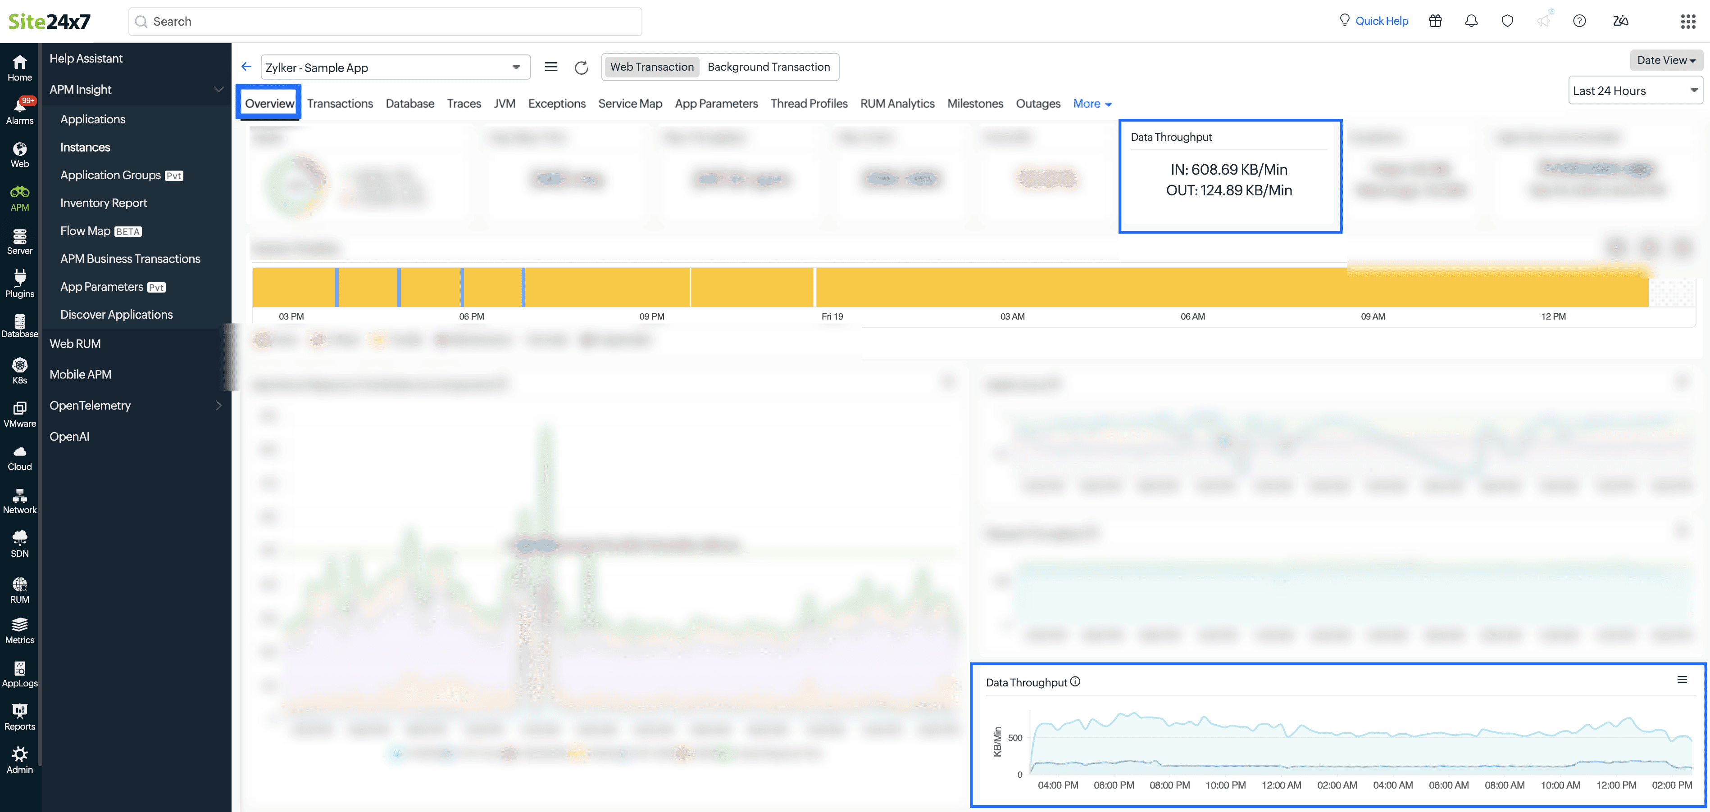Open the APM section in left sidebar
The width and height of the screenshot is (1710, 812).
[x=19, y=196]
